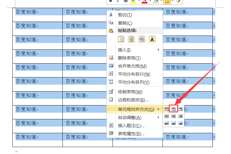Choose align center right cell alignment
This screenshot has height=154, width=231.
[x=180, y=116]
